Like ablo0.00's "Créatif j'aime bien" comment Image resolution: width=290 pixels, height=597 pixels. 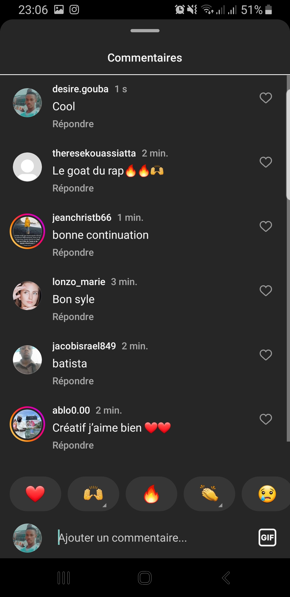[266, 419]
